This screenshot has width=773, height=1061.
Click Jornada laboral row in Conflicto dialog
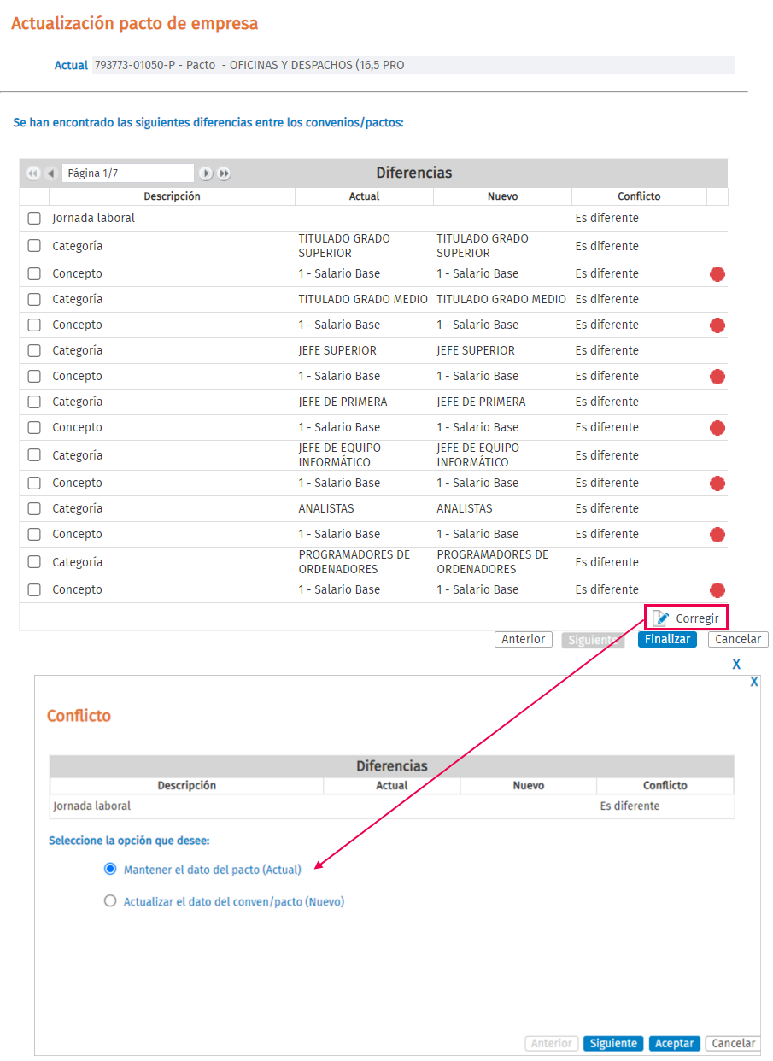[x=392, y=806]
